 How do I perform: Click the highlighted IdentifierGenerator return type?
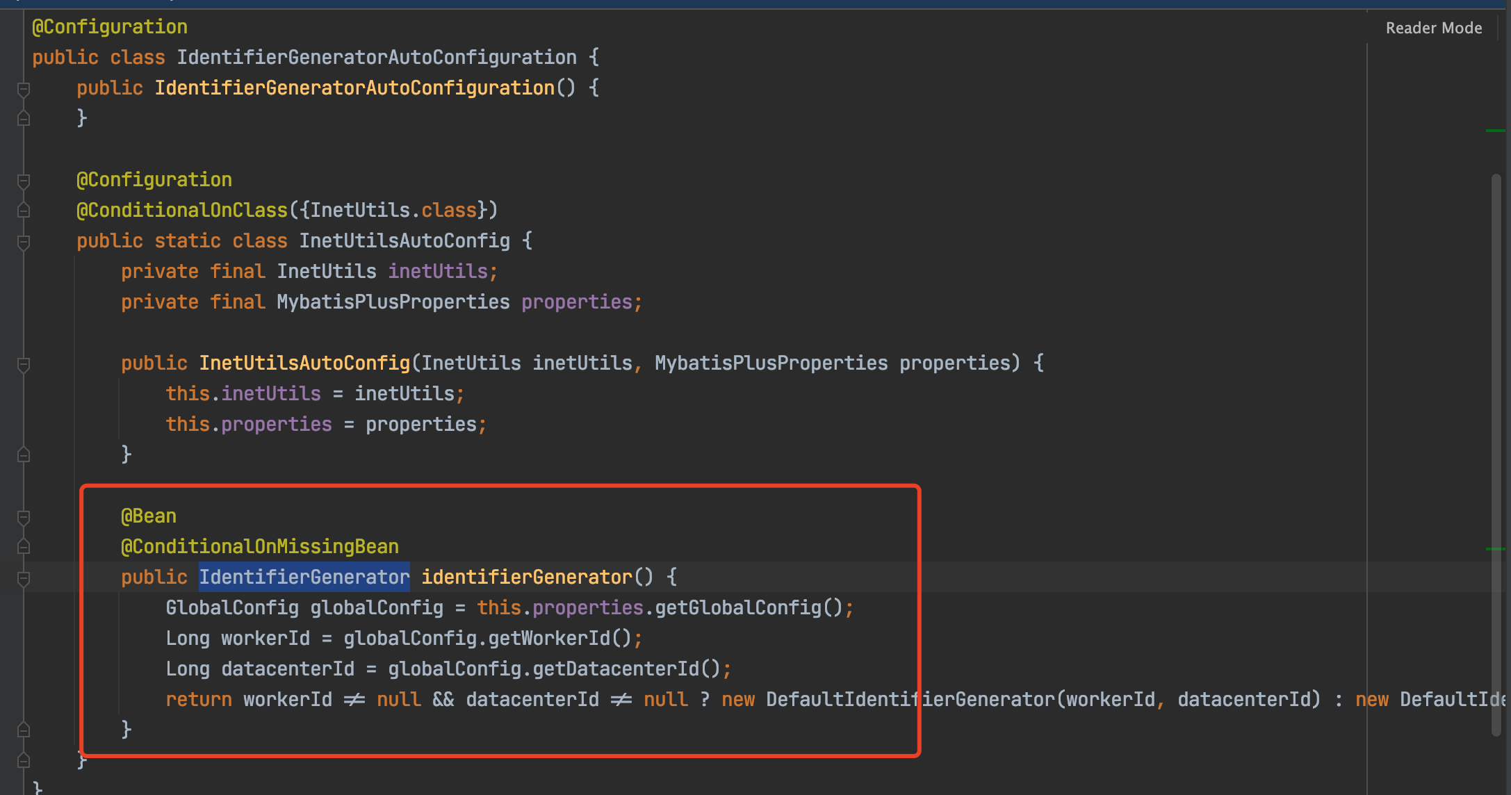pyautogui.click(x=304, y=577)
